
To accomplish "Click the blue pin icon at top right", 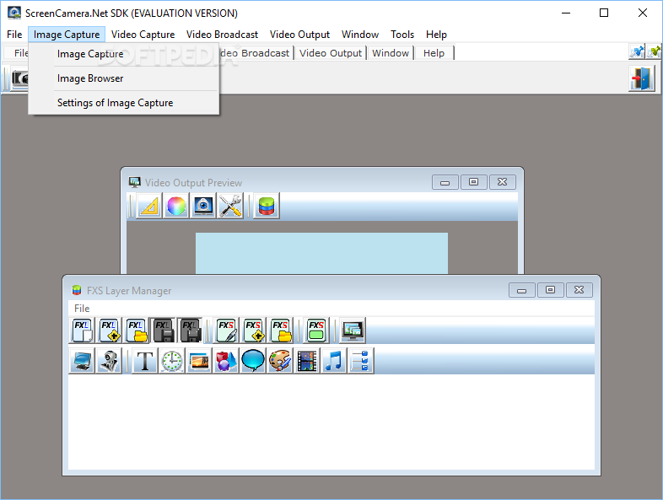I will [x=637, y=52].
